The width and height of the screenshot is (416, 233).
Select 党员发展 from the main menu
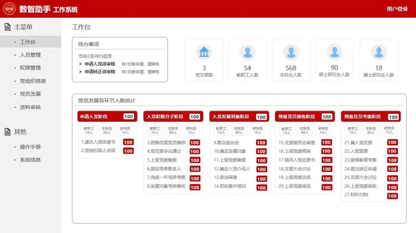coord(30,94)
